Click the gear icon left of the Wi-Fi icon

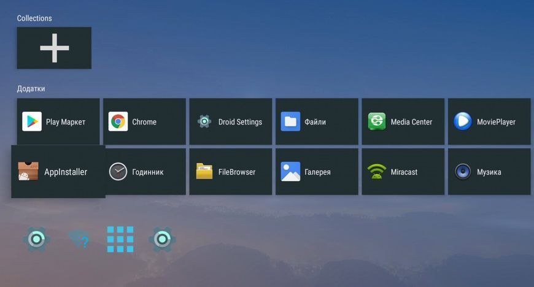point(37,239)
